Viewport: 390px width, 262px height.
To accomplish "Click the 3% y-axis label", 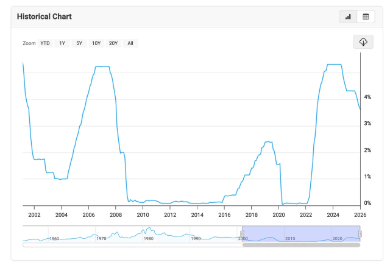I will click(367, 123).
